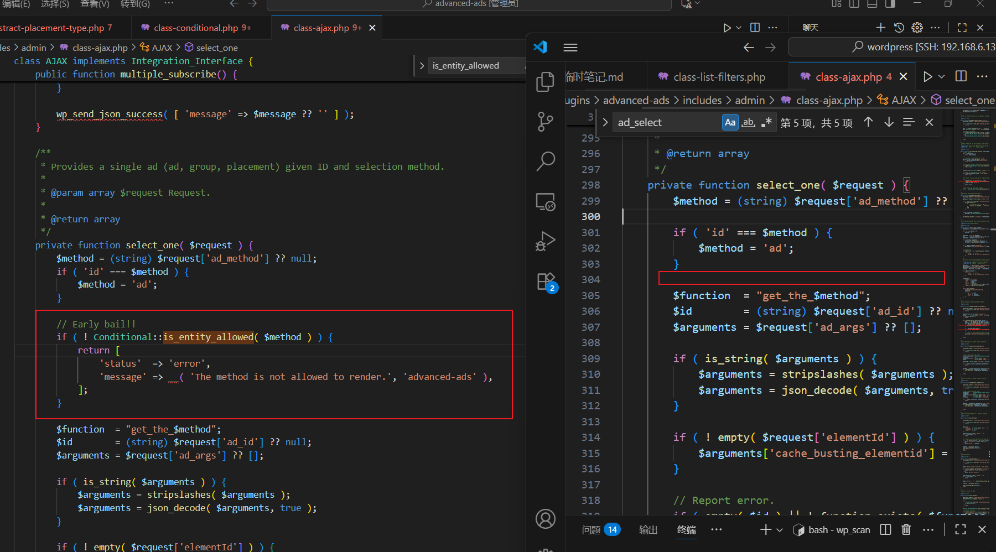Open Explorer in the front VS Code window
Image resolution: width=996 pixels, height=552 pixels.
pos(545,82)
